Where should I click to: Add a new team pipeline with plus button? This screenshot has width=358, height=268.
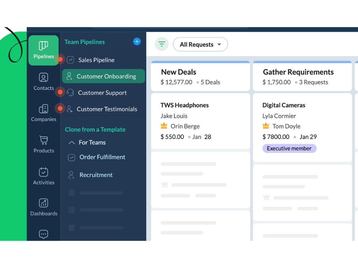click(x=137, y=42)
